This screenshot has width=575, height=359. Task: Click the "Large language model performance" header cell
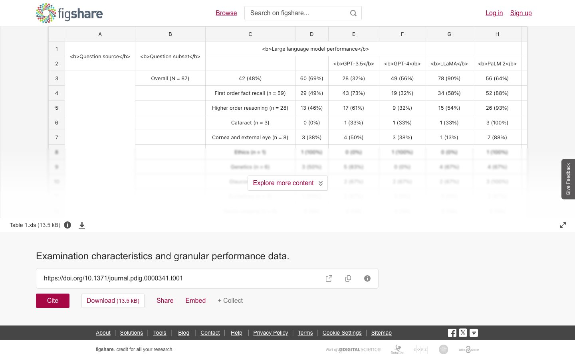(x=315, y=49)
